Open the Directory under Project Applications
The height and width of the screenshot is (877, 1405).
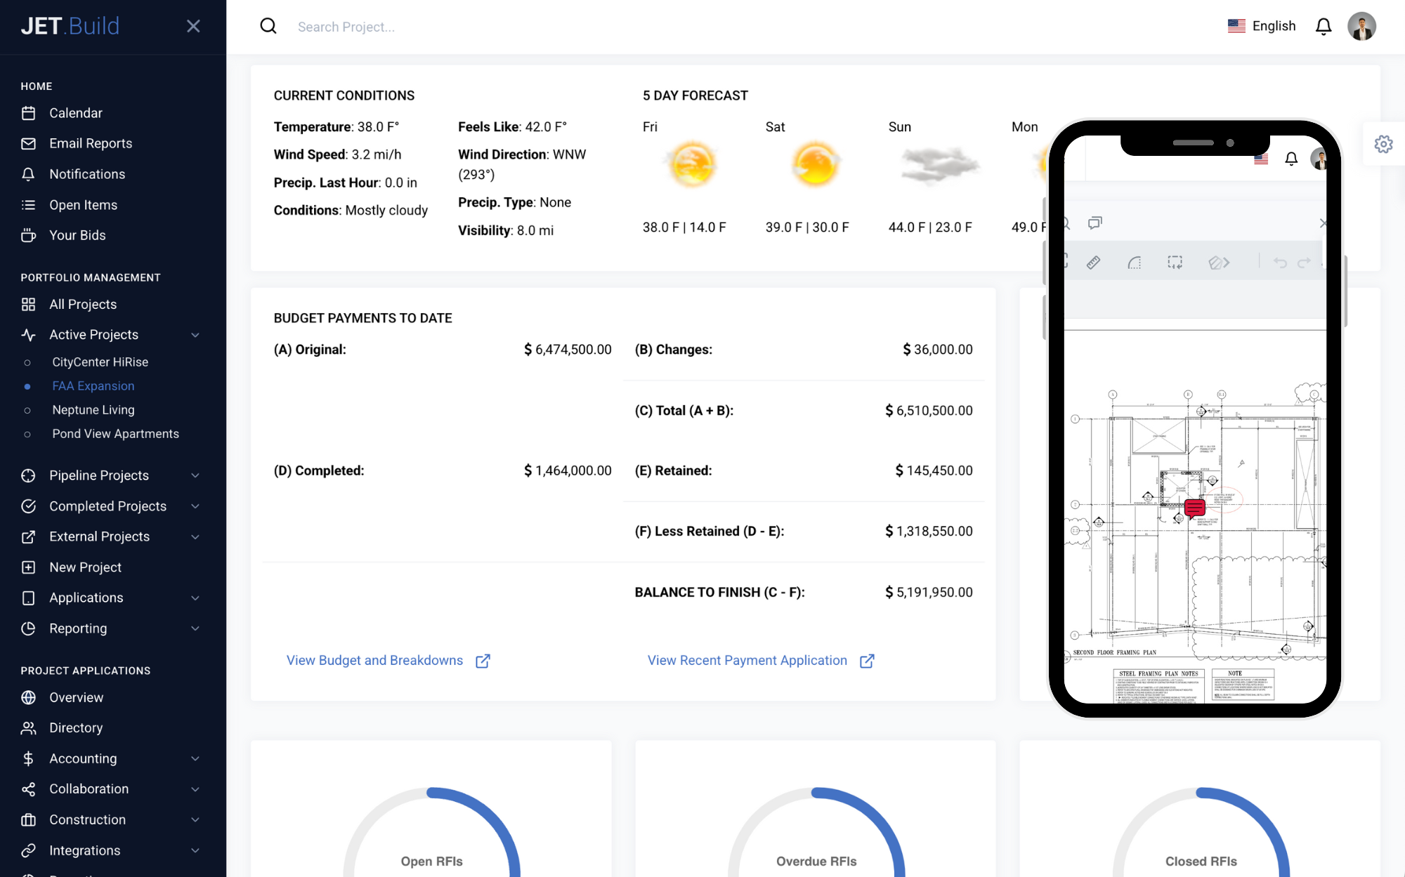(75, 727)
